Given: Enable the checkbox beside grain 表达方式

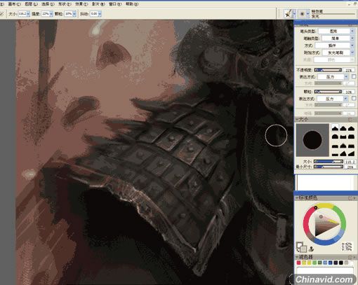Looking at the screenshot, I should point(354,99).
